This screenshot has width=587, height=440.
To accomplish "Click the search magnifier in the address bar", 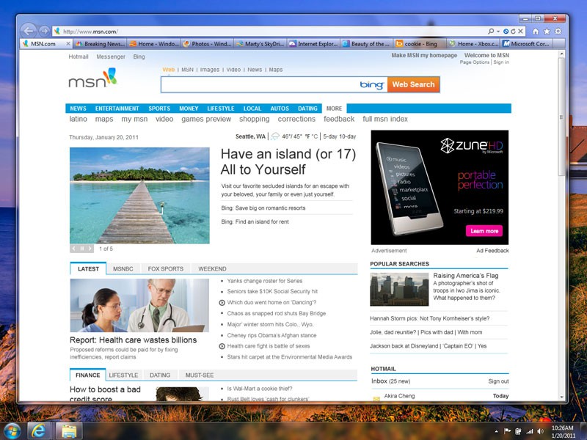I will (x=490, y=31).
